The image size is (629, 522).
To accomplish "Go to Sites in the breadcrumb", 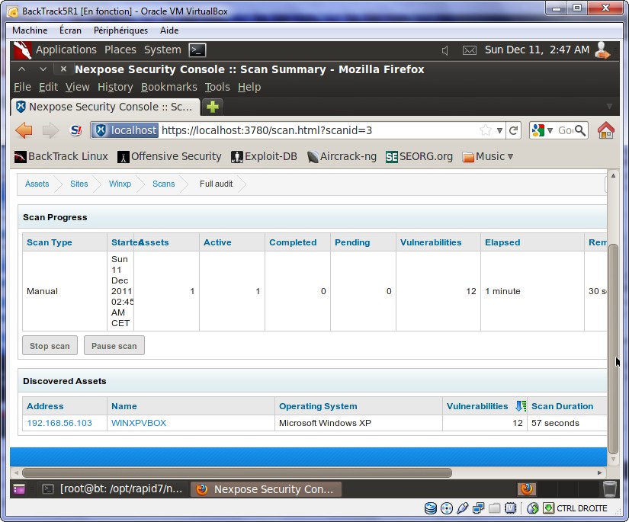I will tap(79, 184).
